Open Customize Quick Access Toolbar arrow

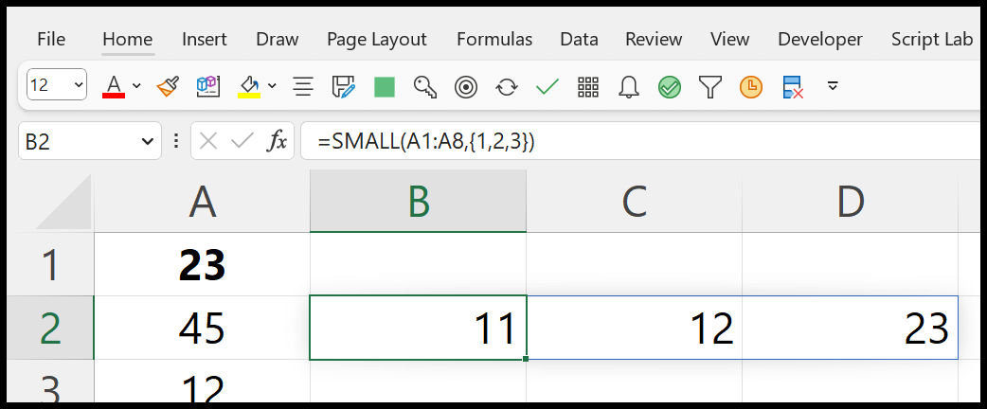coord(833,85)
